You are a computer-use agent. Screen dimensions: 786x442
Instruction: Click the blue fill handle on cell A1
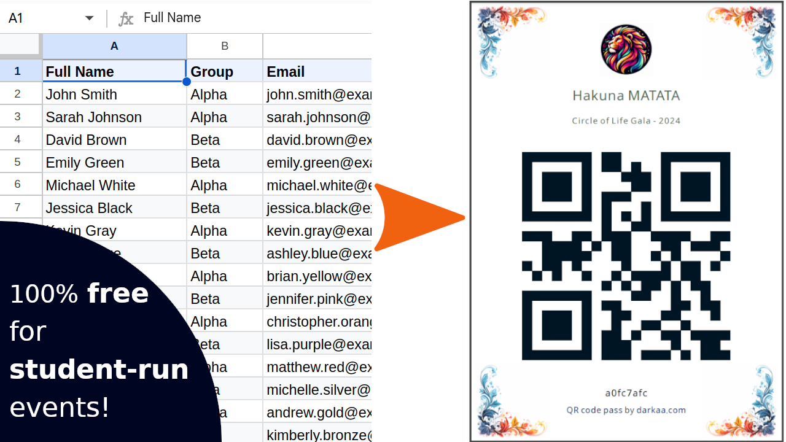click(186, 82)
